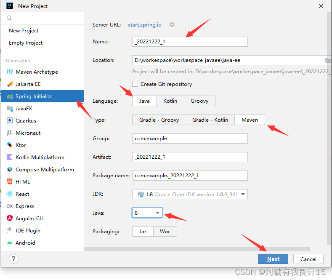Click the Spring Initializr icon
332x280 pixels.
pyautogui.click(x=10, y=96)
